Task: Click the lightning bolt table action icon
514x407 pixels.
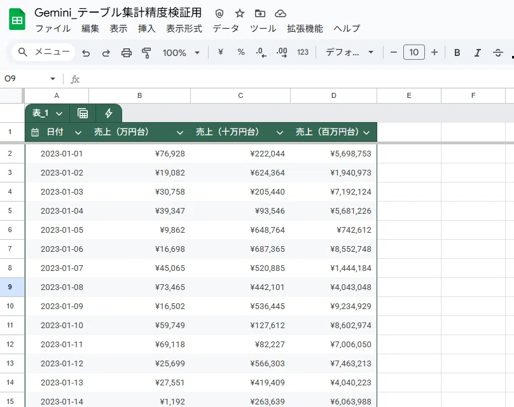Action: coord(109,113)
